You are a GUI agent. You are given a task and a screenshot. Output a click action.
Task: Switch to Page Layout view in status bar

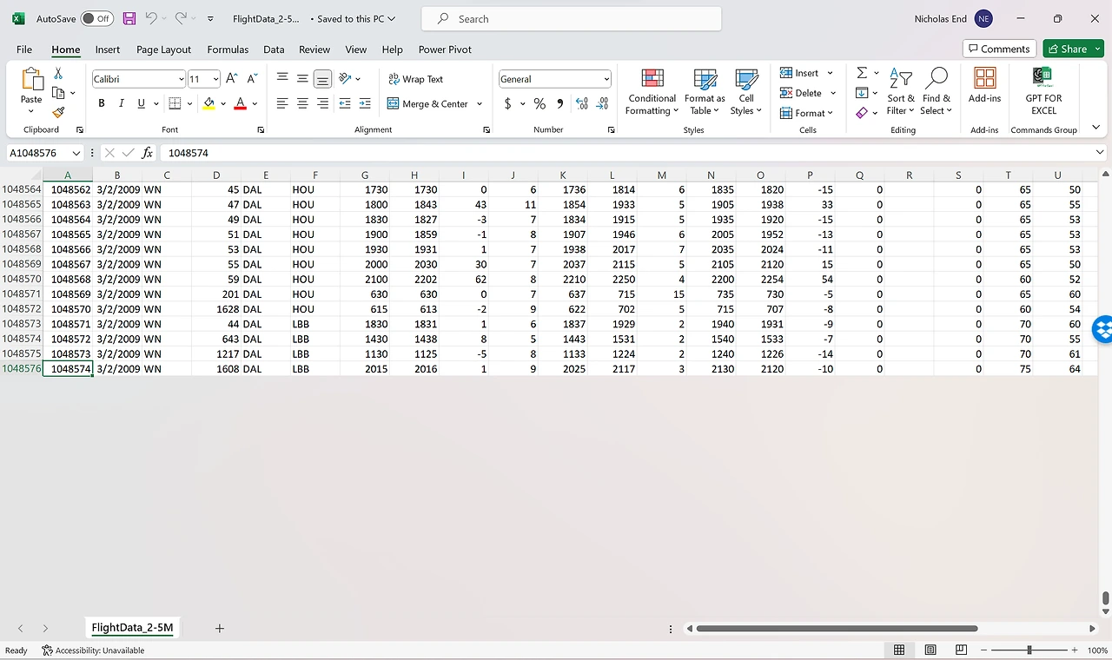[x=930, y=650]
